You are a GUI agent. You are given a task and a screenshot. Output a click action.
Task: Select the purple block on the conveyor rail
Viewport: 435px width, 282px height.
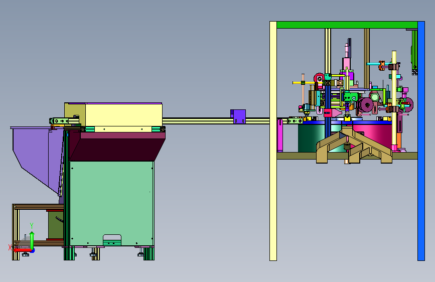[x=238, y=116]
